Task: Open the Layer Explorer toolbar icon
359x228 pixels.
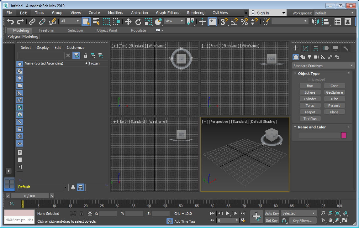Action: click(347, 22)
